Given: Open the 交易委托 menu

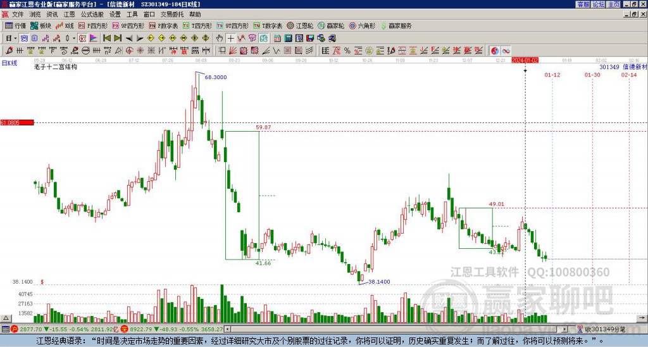Looking at the screenshot, I should tap(172, 15).
